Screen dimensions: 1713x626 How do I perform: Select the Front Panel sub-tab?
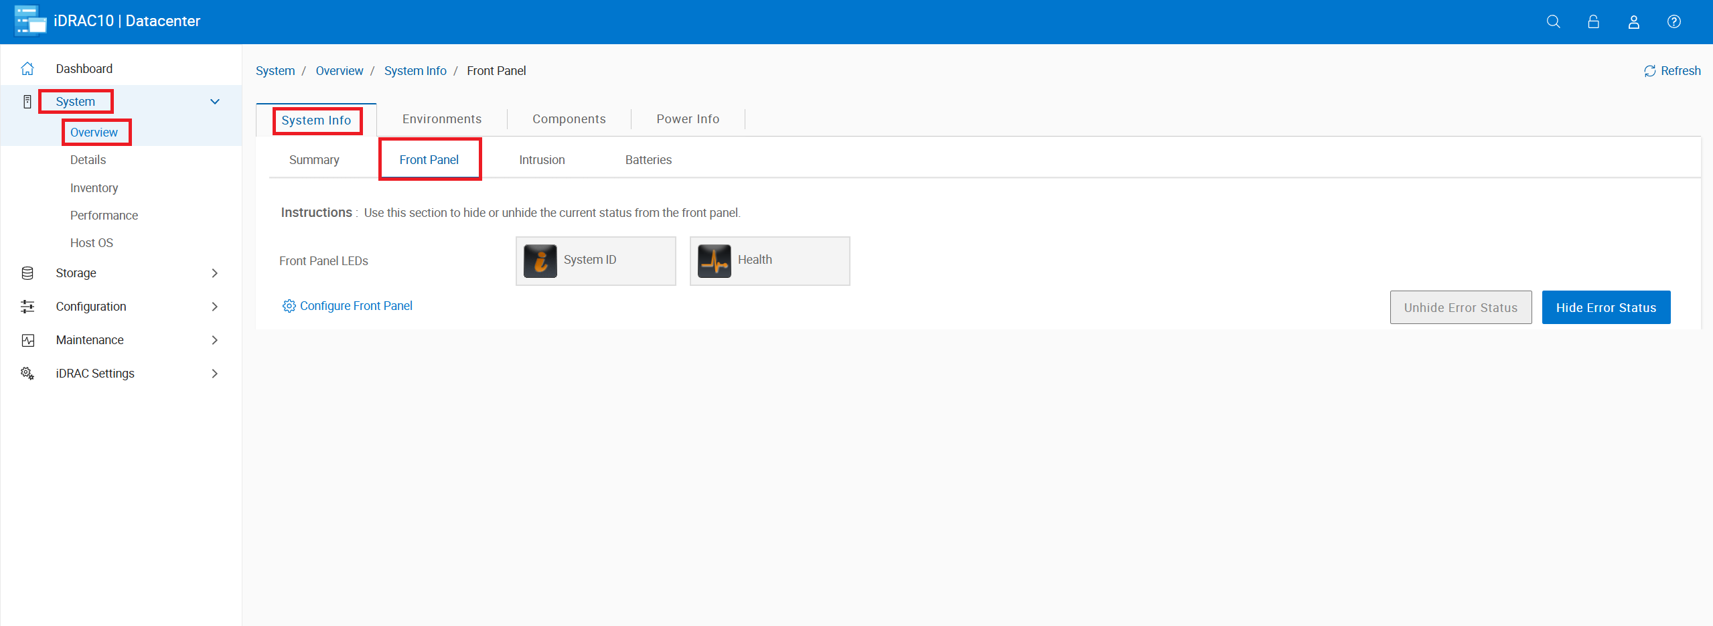tap(429, 160)
